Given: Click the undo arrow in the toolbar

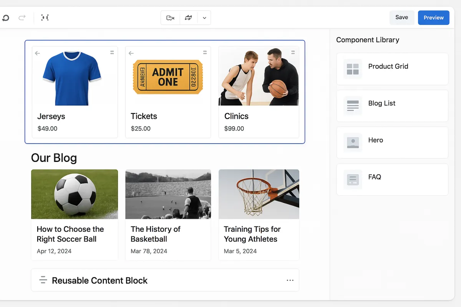Looking at the screenshot, I should coord(5,18).
